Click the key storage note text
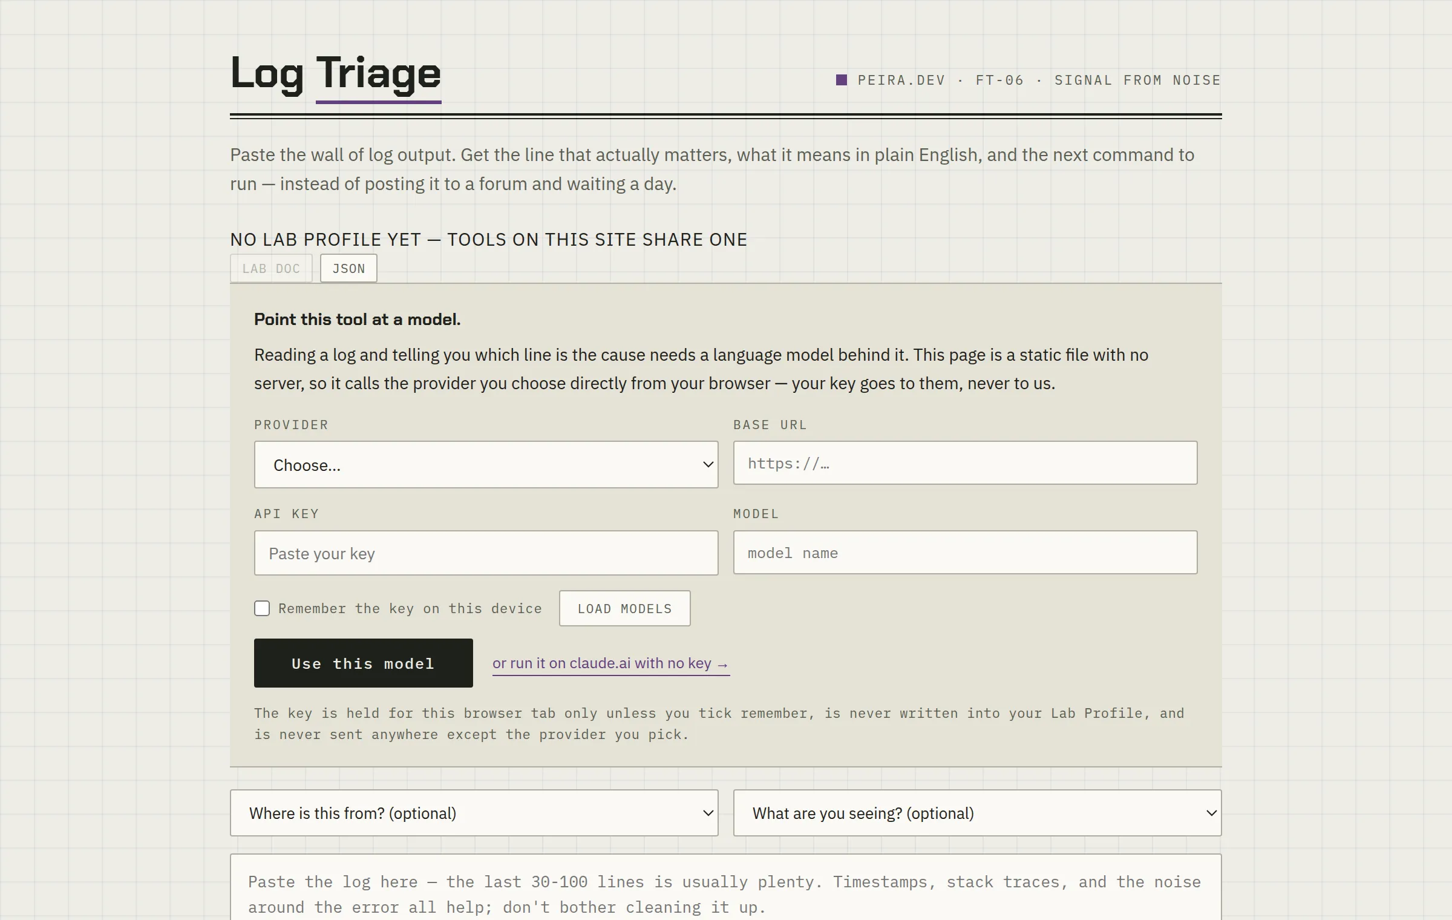Screen dimensions: 1452x920 [x=719, y=724]
